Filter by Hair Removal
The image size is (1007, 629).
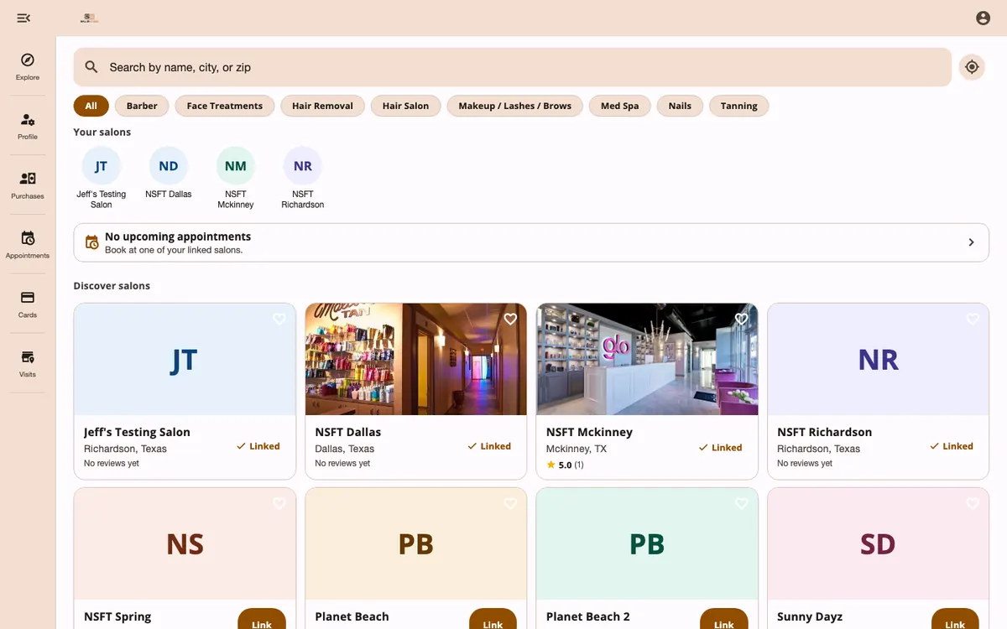322,106
